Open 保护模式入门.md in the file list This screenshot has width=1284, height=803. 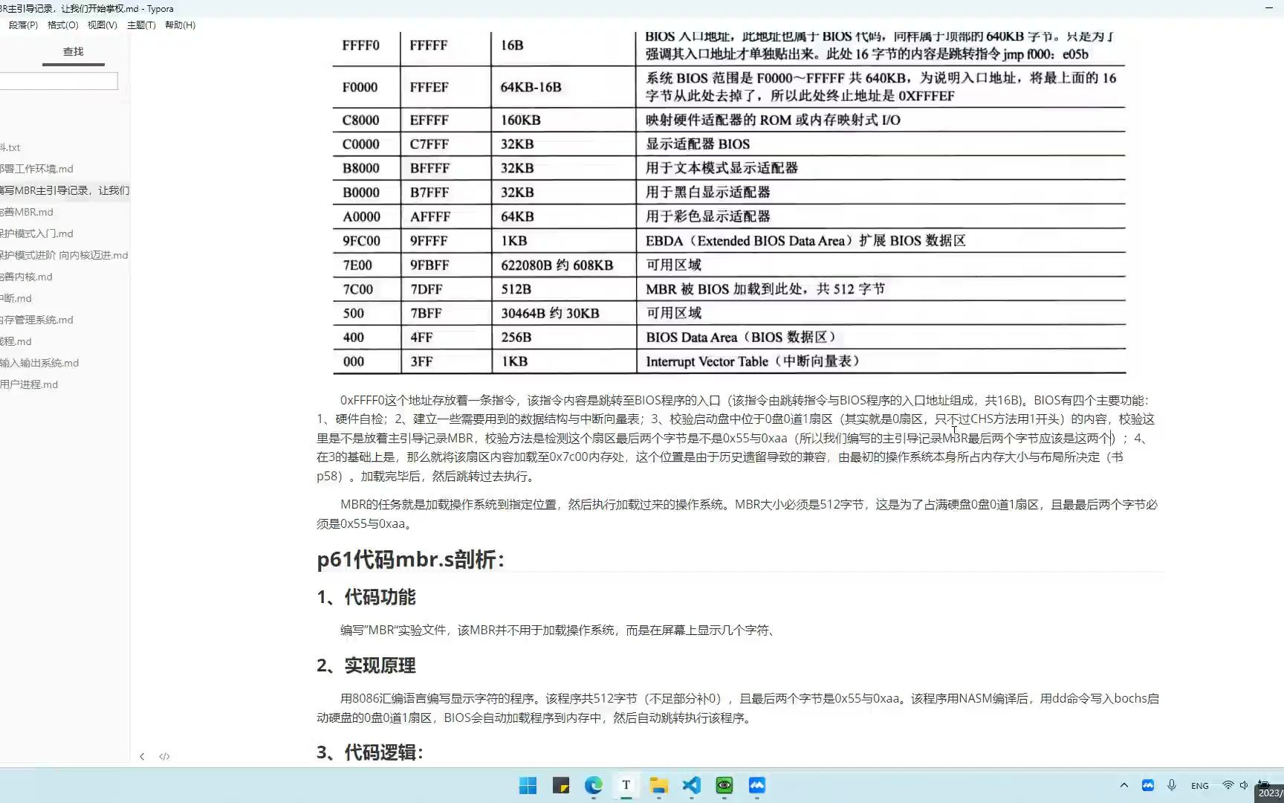tap(37, 233)
